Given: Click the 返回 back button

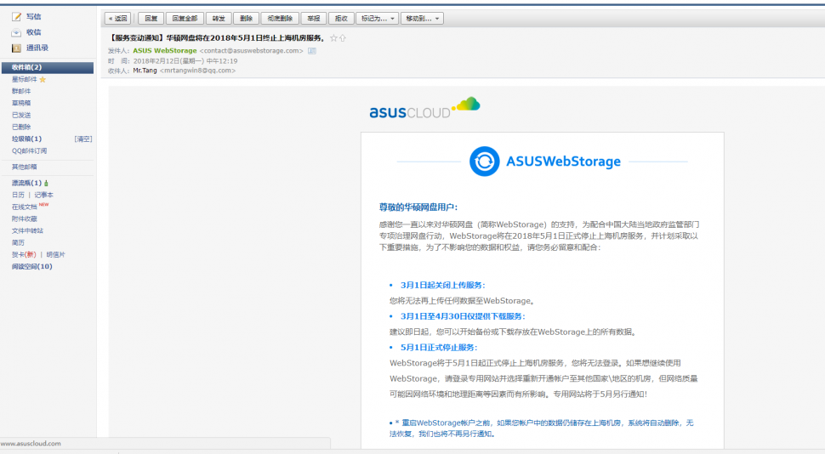Looking at the screenshot, I should (117, 19).
